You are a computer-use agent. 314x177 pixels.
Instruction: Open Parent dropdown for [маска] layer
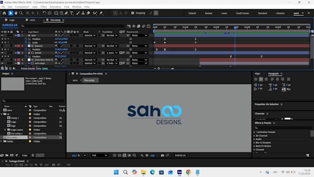tap(139, 46)
